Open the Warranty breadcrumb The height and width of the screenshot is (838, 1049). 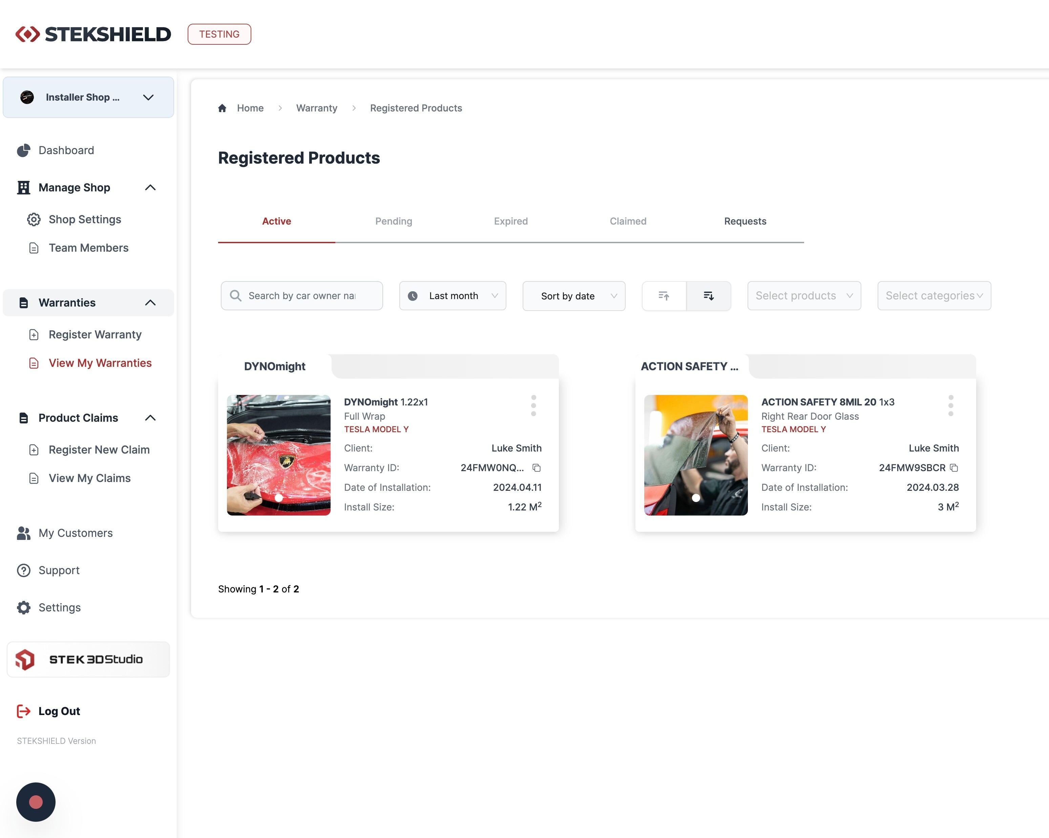click(317, 108)
